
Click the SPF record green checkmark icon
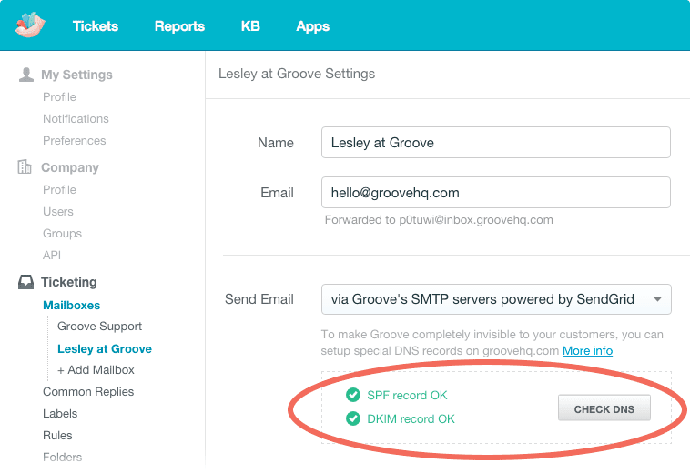tap(352, 395)
